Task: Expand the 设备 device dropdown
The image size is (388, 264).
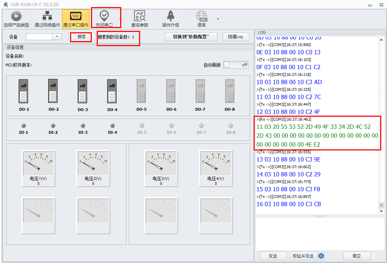Action: [57, 37]
